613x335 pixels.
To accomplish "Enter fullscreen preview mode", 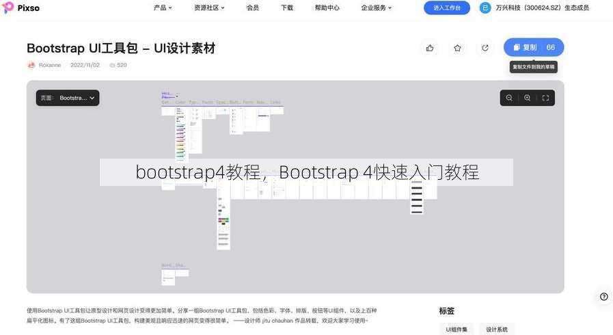I will click(x=546, y=98).
